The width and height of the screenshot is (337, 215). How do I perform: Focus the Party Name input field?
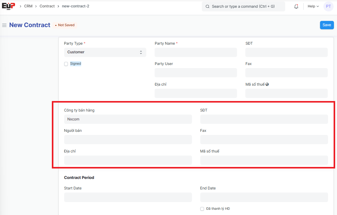196,52
